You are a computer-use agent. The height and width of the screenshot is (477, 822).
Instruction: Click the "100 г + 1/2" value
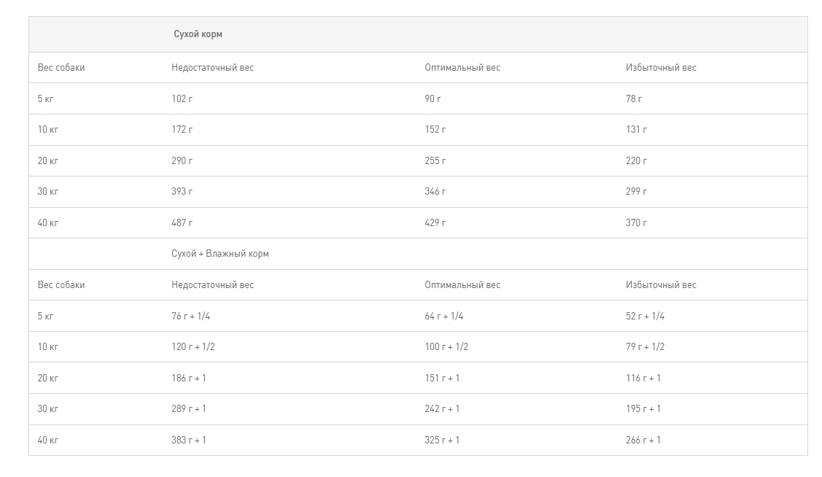coord(446,347)
